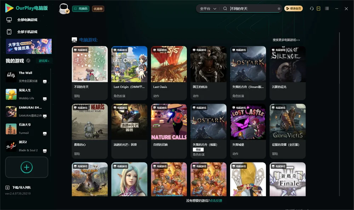Click 搜索更多电脑游戏 link
The height and width of the screenshot is (210, 354).
pos(286,40)
